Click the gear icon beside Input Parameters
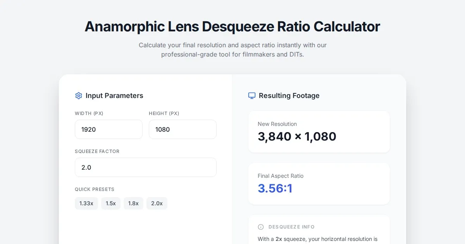 (79, 96)
